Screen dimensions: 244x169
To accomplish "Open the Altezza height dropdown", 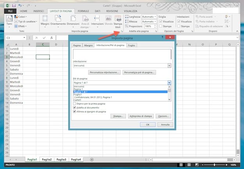I will coord(155,21).
